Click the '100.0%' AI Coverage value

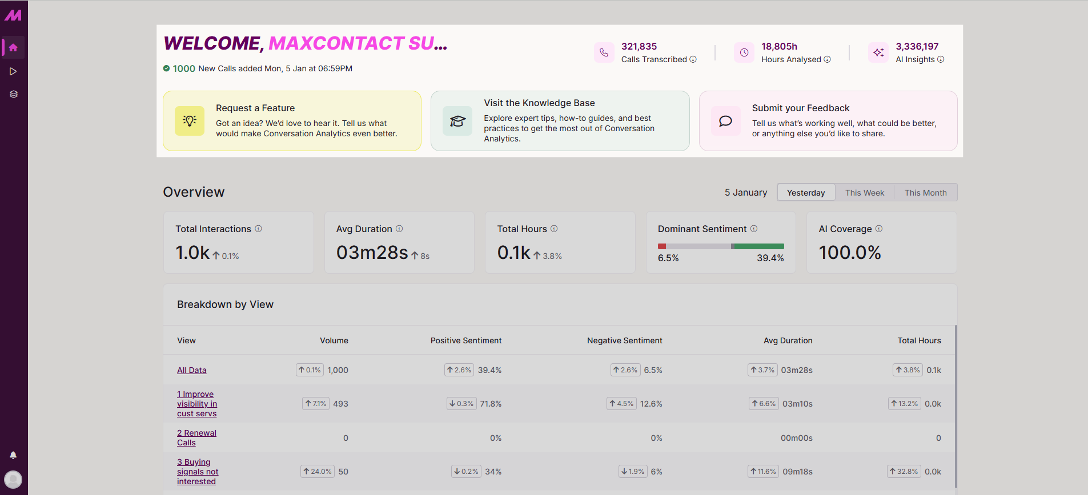[850, 253]
